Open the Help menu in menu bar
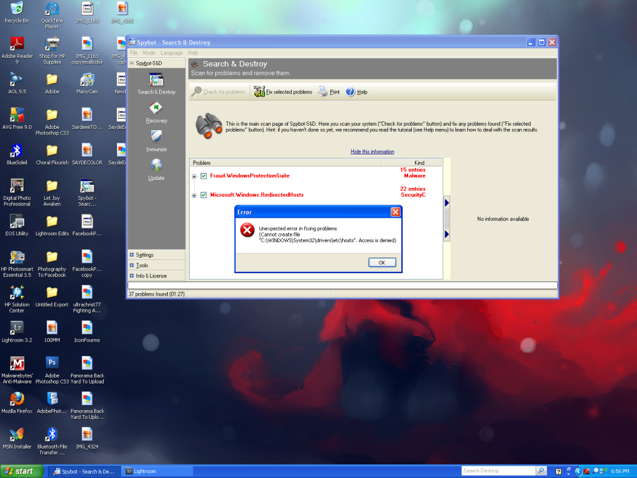 point(193,53)
